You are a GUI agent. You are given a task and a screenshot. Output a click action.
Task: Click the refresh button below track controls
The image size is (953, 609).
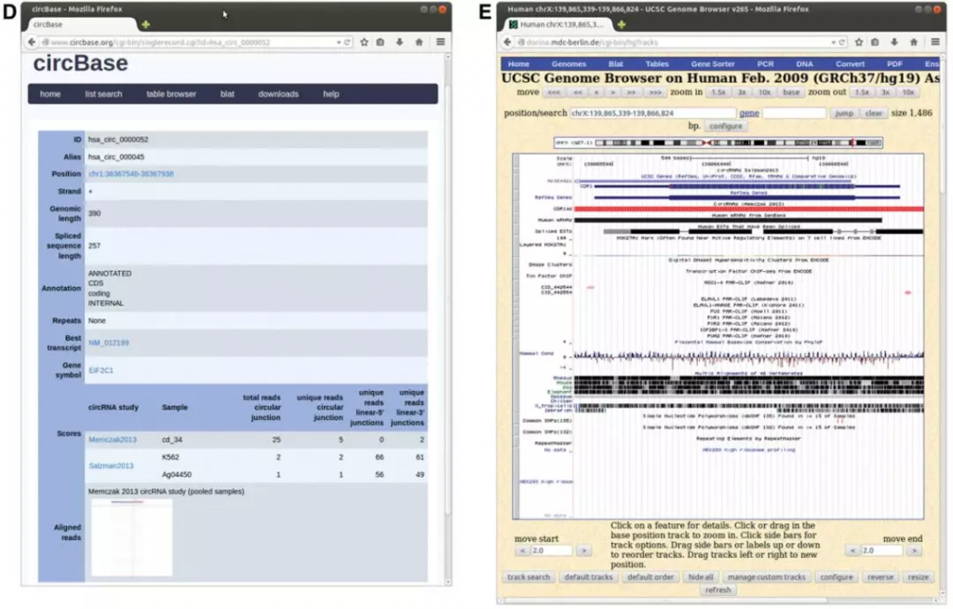click(718, 590)
